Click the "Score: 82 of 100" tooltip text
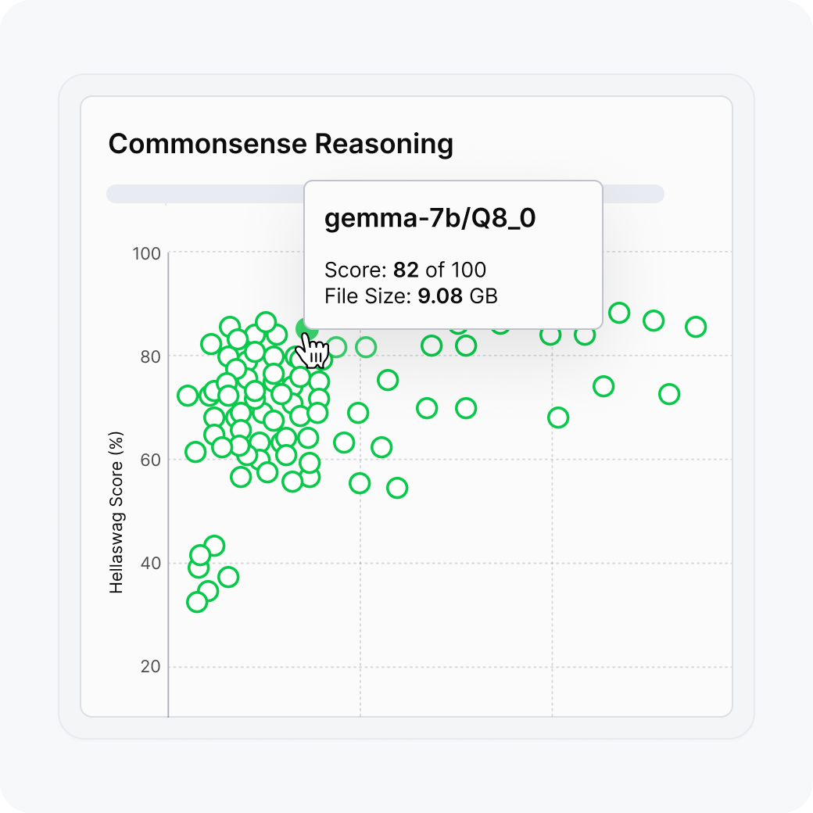Screen dimensions: 813x813 [405, 270]
